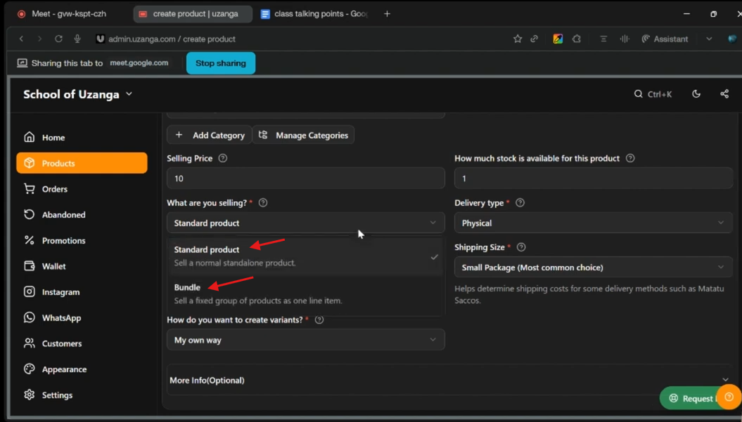742x422 pixels.
Task: Click the Request help button
Action: (691, 398)
